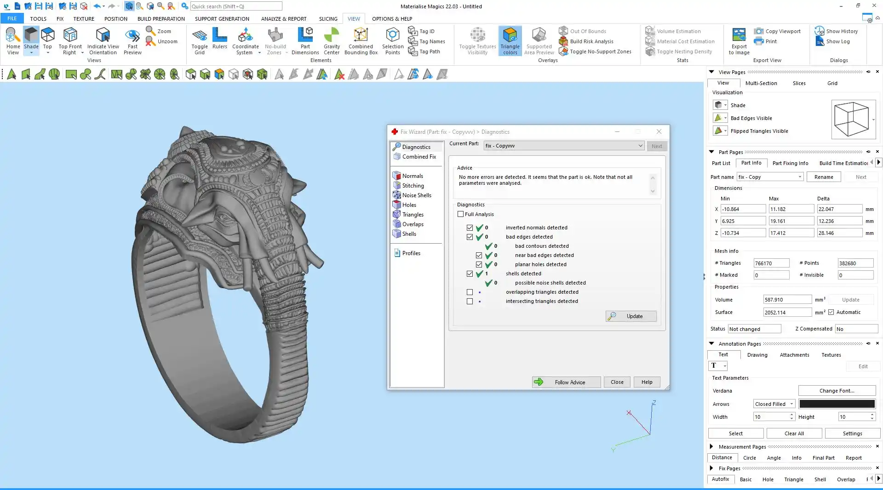Switch to the Multi-Section tab
This screenshot has width=883, height=490.
761,83
